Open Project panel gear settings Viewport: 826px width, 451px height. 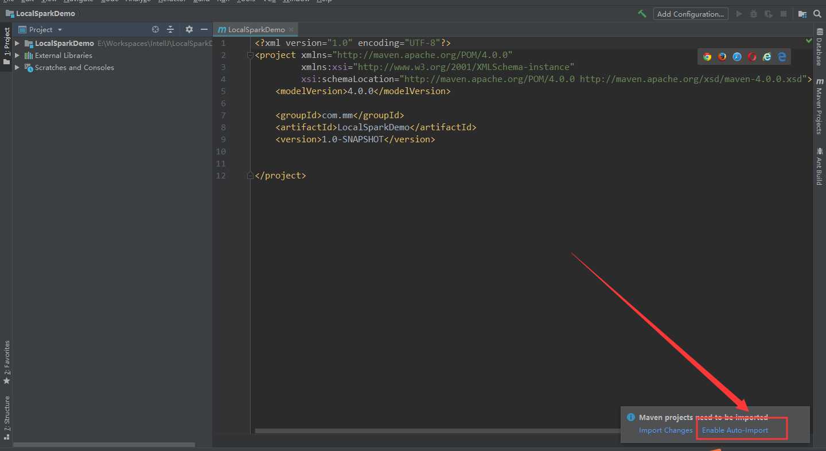tap(189, 29)
